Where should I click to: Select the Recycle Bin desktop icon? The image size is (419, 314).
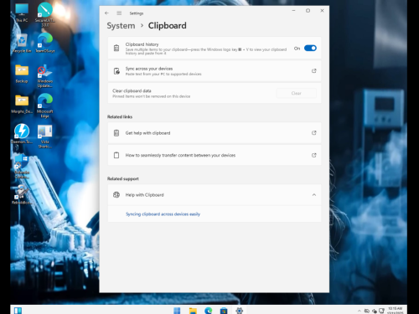click(x=22, y=44)
